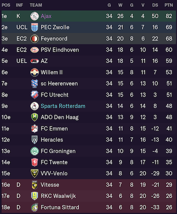Open the Sparta Rotterdam team link
The image size is (177, 214).
[x=63, y=106]
